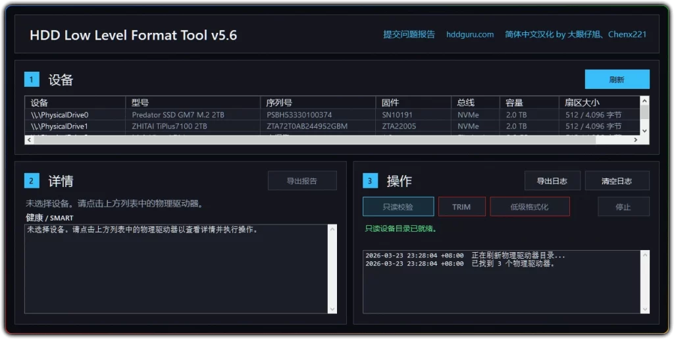Click the log box scroll-up arrow
674x339 pixels.
645,255
